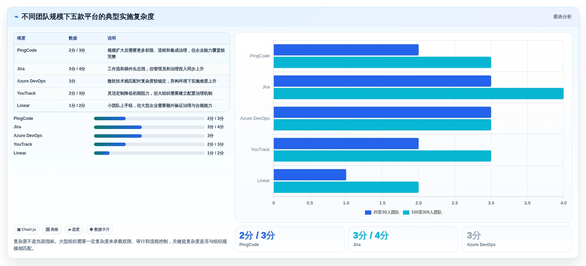Select the PingCode table row name

tap(27, 50)
